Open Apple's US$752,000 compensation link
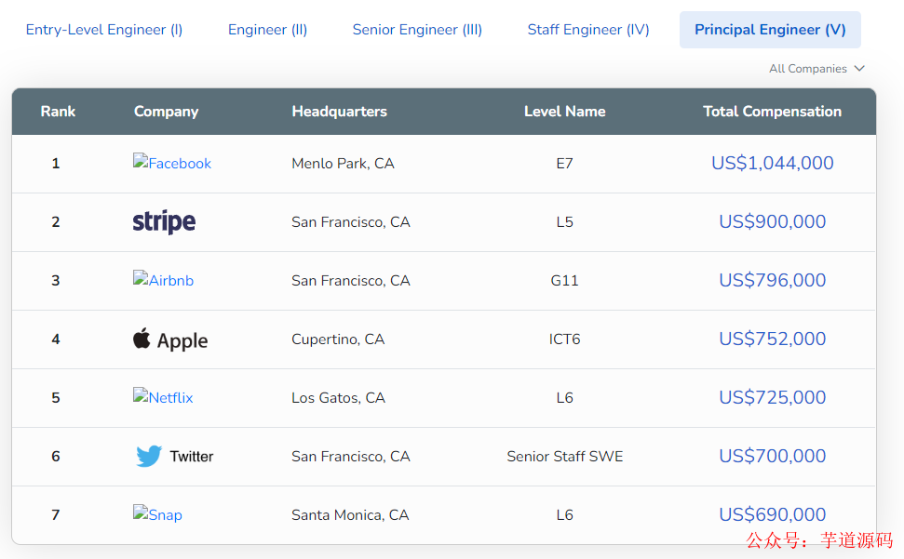 click(x=772, y=339)
